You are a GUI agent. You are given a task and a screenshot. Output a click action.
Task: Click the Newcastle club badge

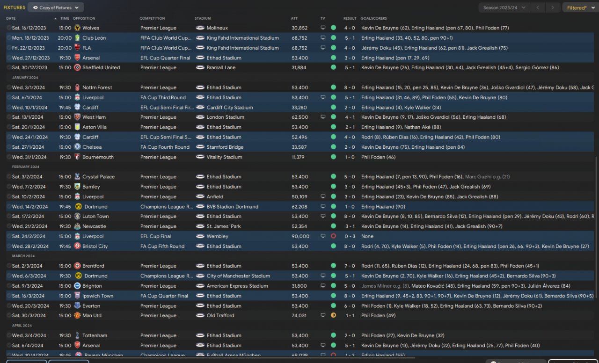coord(77,226)
